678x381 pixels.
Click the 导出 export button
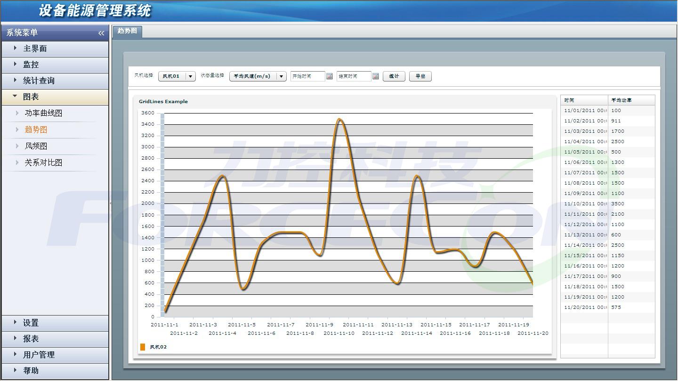point(420,76)
